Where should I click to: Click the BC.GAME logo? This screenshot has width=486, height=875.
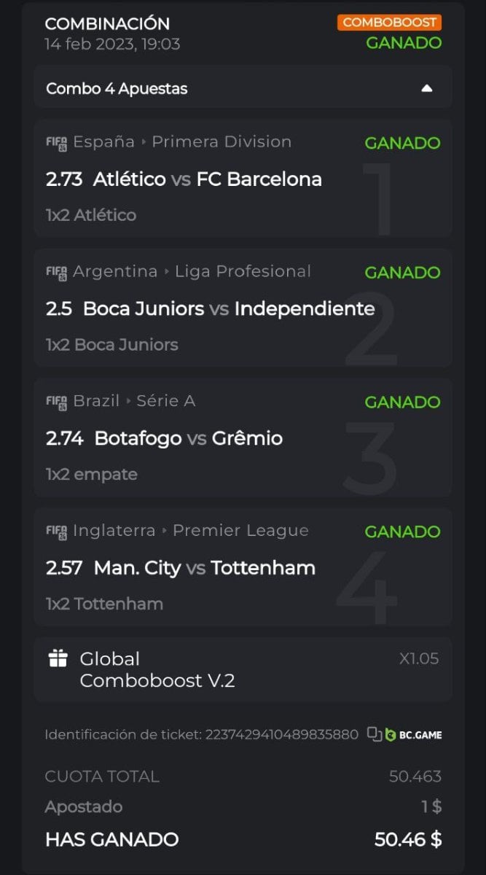(x=413, y=734)
